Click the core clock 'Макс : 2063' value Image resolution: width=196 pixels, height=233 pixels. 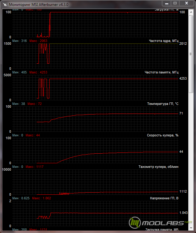coord(38,41)
